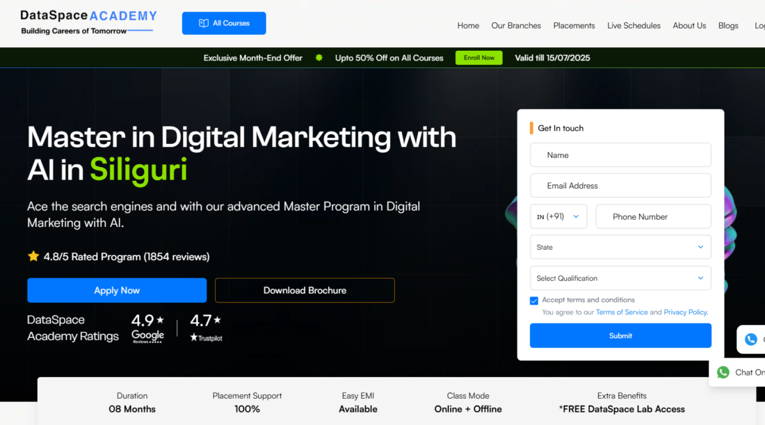The image size is (765, 425).
Task: Open the IN (+91) country code dropdown
Action: 558,216
